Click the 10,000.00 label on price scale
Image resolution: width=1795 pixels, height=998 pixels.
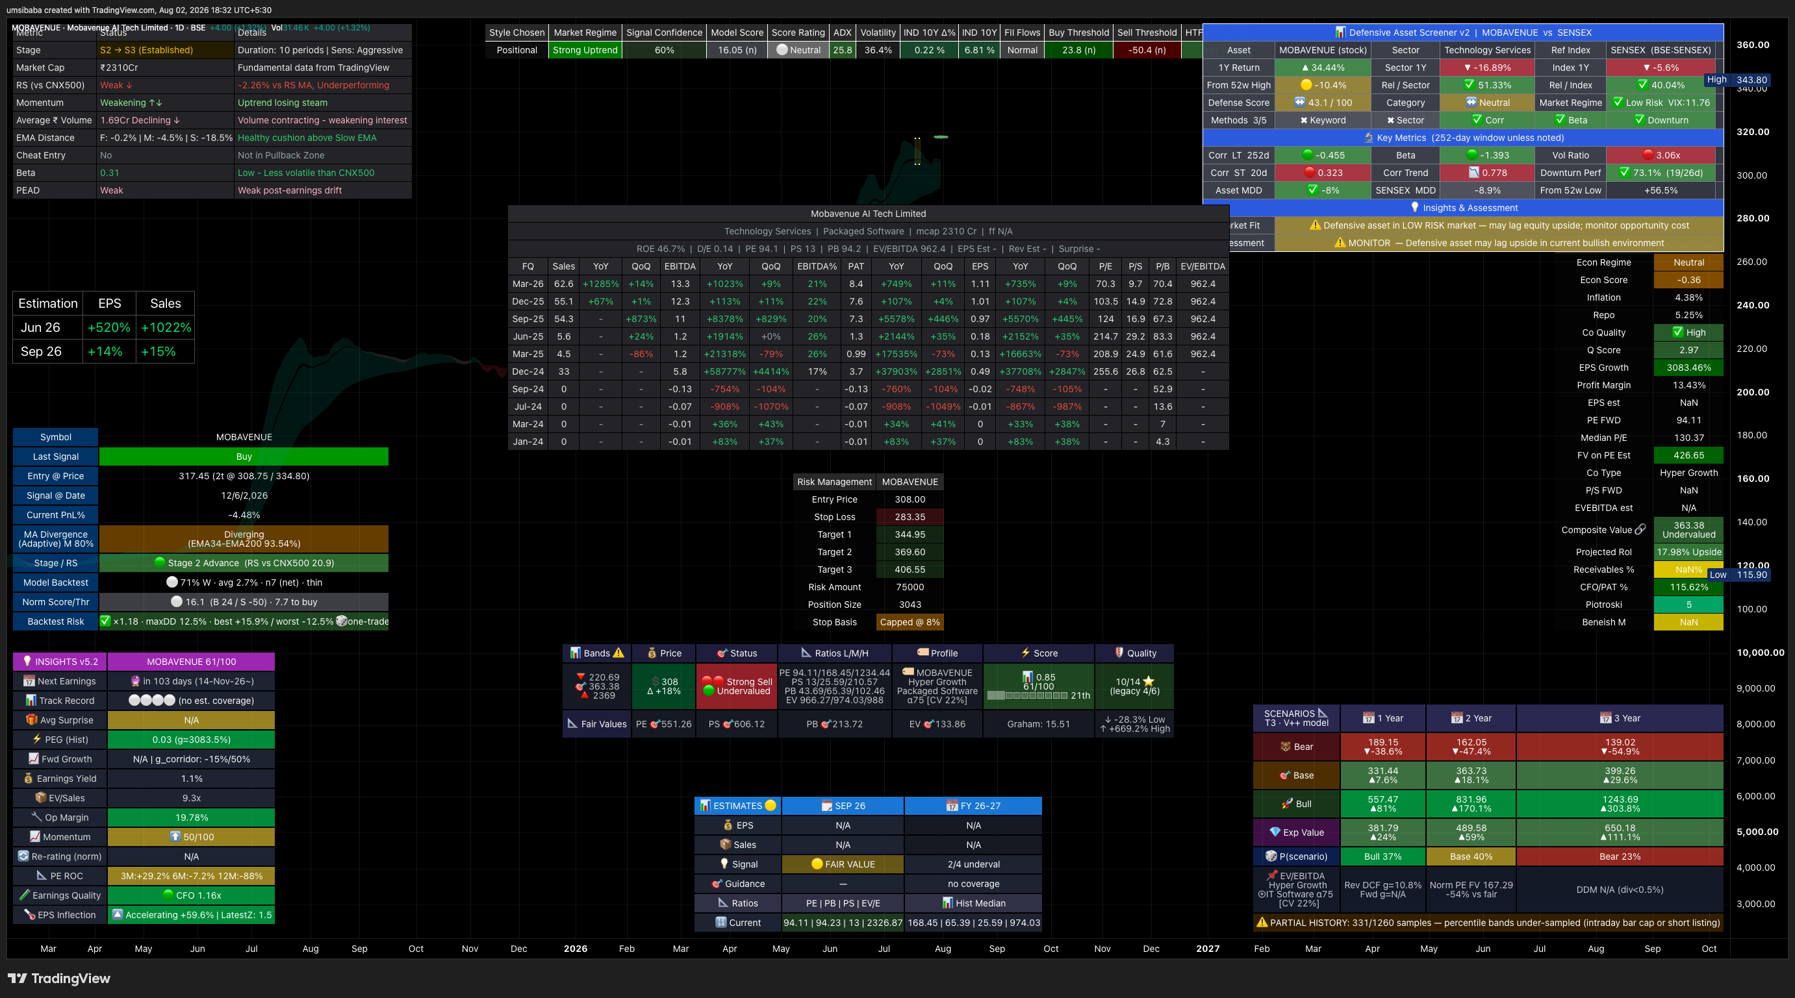point(1760,653)
